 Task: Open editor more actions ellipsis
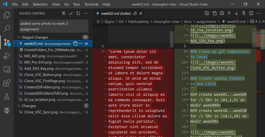tap(258, 13)
